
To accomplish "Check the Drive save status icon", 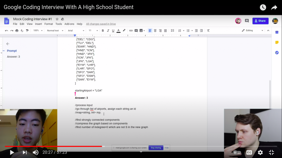I will point(62,19).
